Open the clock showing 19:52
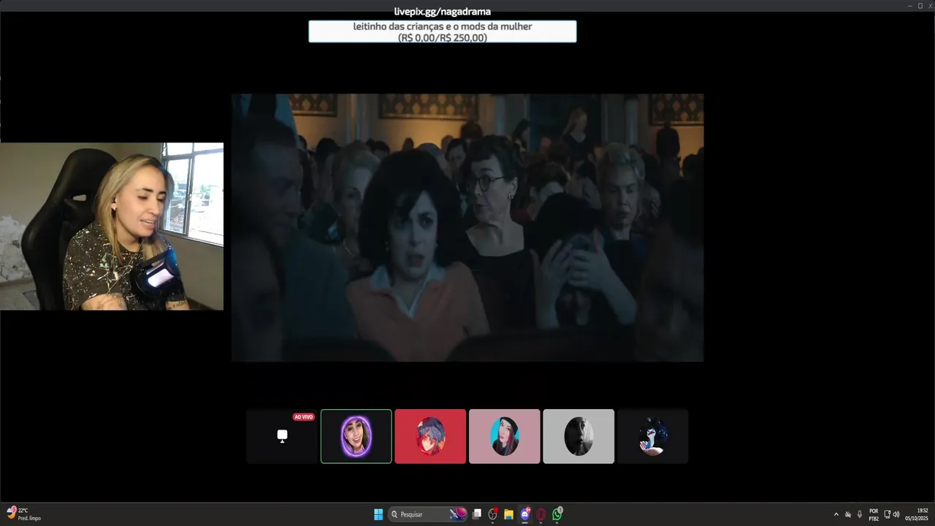 917,514
